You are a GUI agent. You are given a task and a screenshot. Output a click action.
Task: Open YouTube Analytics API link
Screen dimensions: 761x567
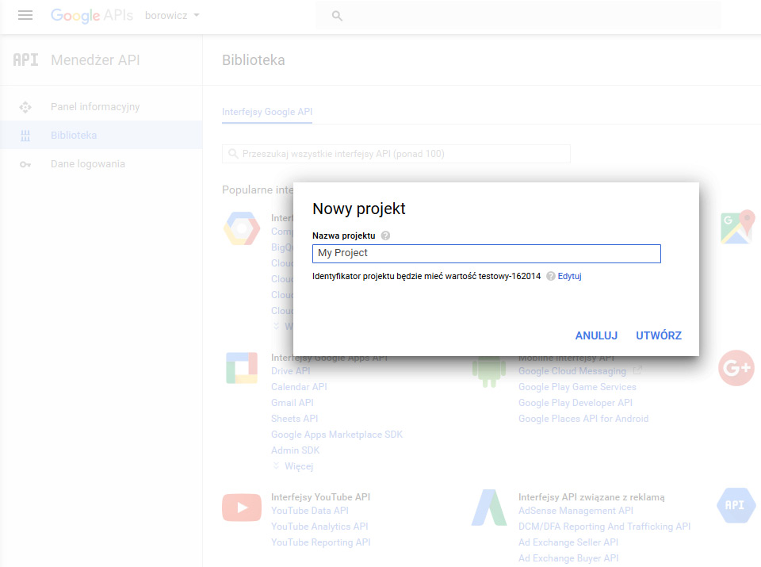click(x=319, y=527)
